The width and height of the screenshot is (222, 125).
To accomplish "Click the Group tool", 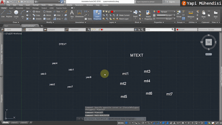I will (x=179, y=14).
